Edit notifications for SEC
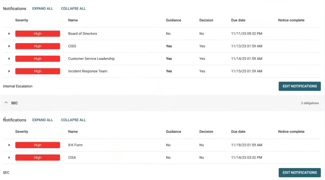This screenshot has width=325, height=180. tap(299, 173)
